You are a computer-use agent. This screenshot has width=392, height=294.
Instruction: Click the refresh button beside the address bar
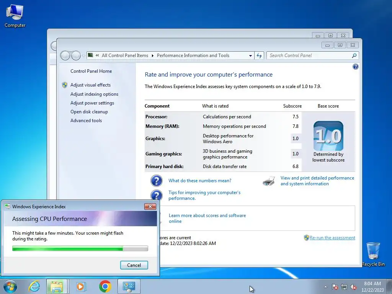click(x=259, y=56)
